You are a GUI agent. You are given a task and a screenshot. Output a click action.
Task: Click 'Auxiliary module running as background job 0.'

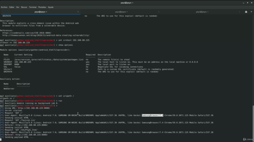[x=31, y=103]
